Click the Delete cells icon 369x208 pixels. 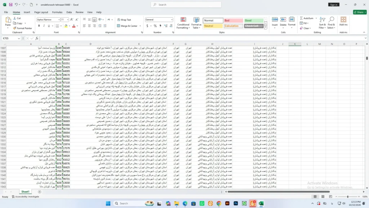tap(283, 19)
